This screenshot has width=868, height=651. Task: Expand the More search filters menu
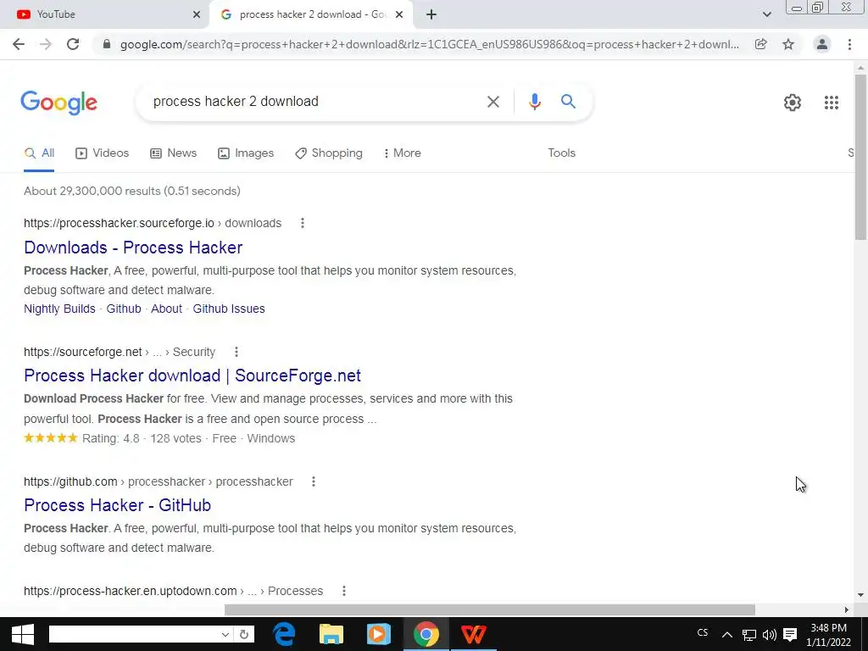coord(402,153)
